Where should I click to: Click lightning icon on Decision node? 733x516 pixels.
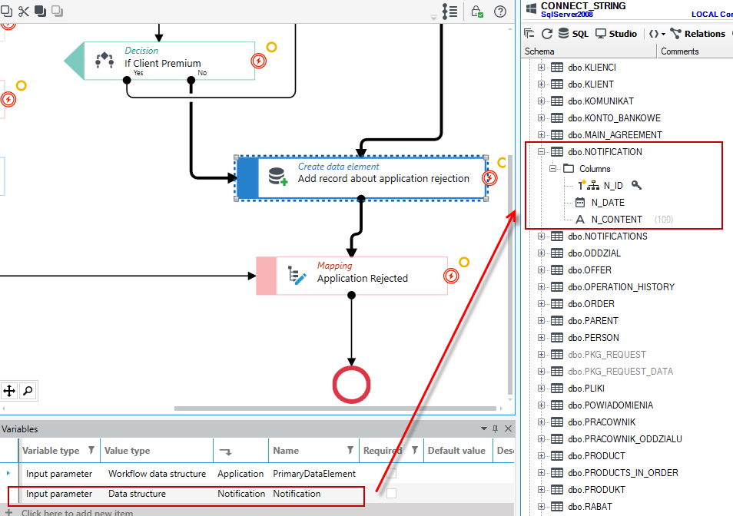tap(258, 61)
